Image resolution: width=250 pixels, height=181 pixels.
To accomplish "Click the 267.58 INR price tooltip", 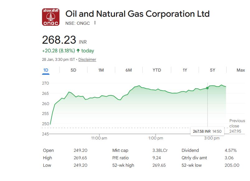I will point(207,131).
